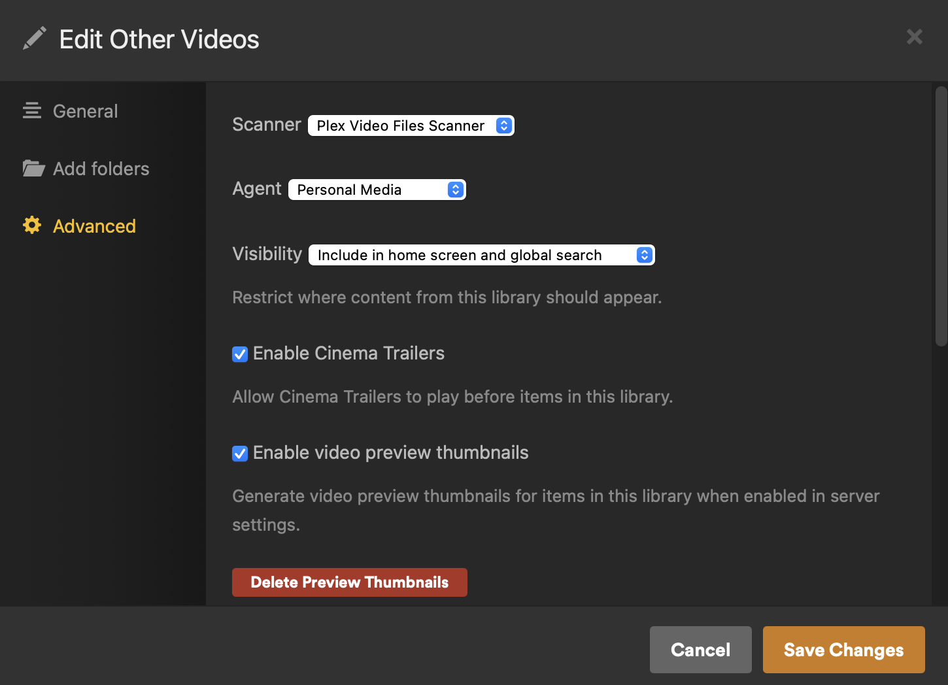Screen dimensions: 948x685
Task: Click the 'Visibility' field label
Action: coord(267,254)
